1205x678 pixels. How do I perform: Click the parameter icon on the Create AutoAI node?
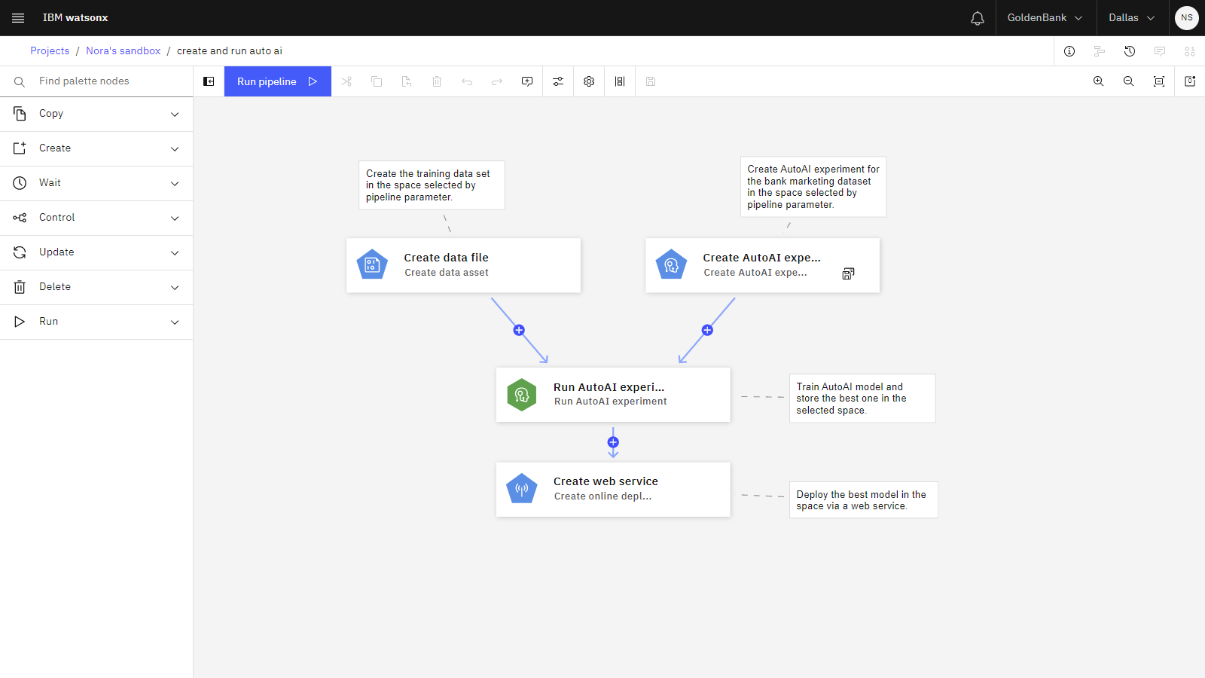pyautogui.click(x=848, y=273)
